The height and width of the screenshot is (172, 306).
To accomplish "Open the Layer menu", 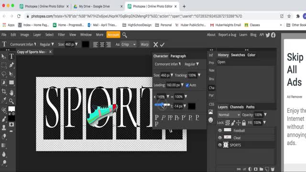I will (x=37, y=35).
